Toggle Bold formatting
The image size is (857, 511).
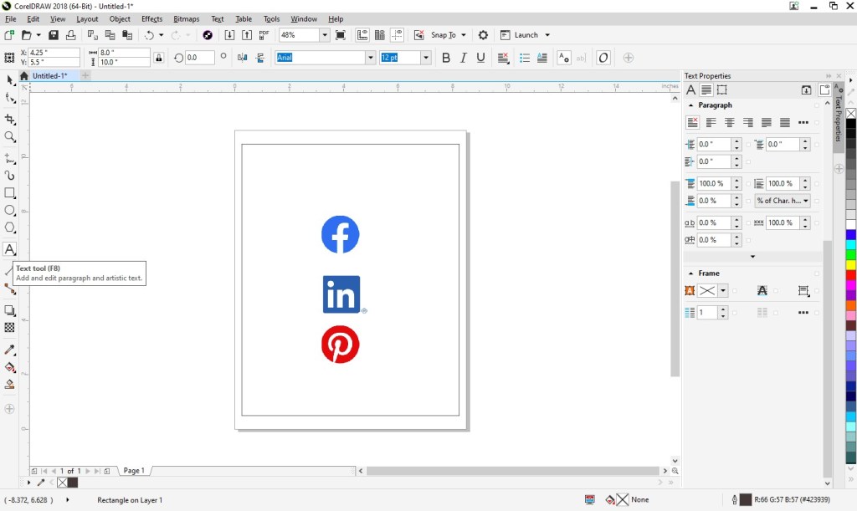click(446, 58)
